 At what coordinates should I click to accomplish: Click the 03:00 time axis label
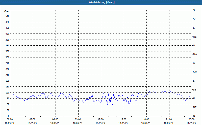point(33,119)
